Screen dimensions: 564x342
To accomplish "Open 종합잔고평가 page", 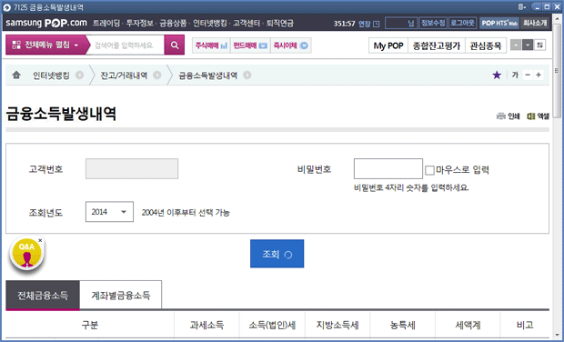I will pyautogui.click(x=437, y=45).
